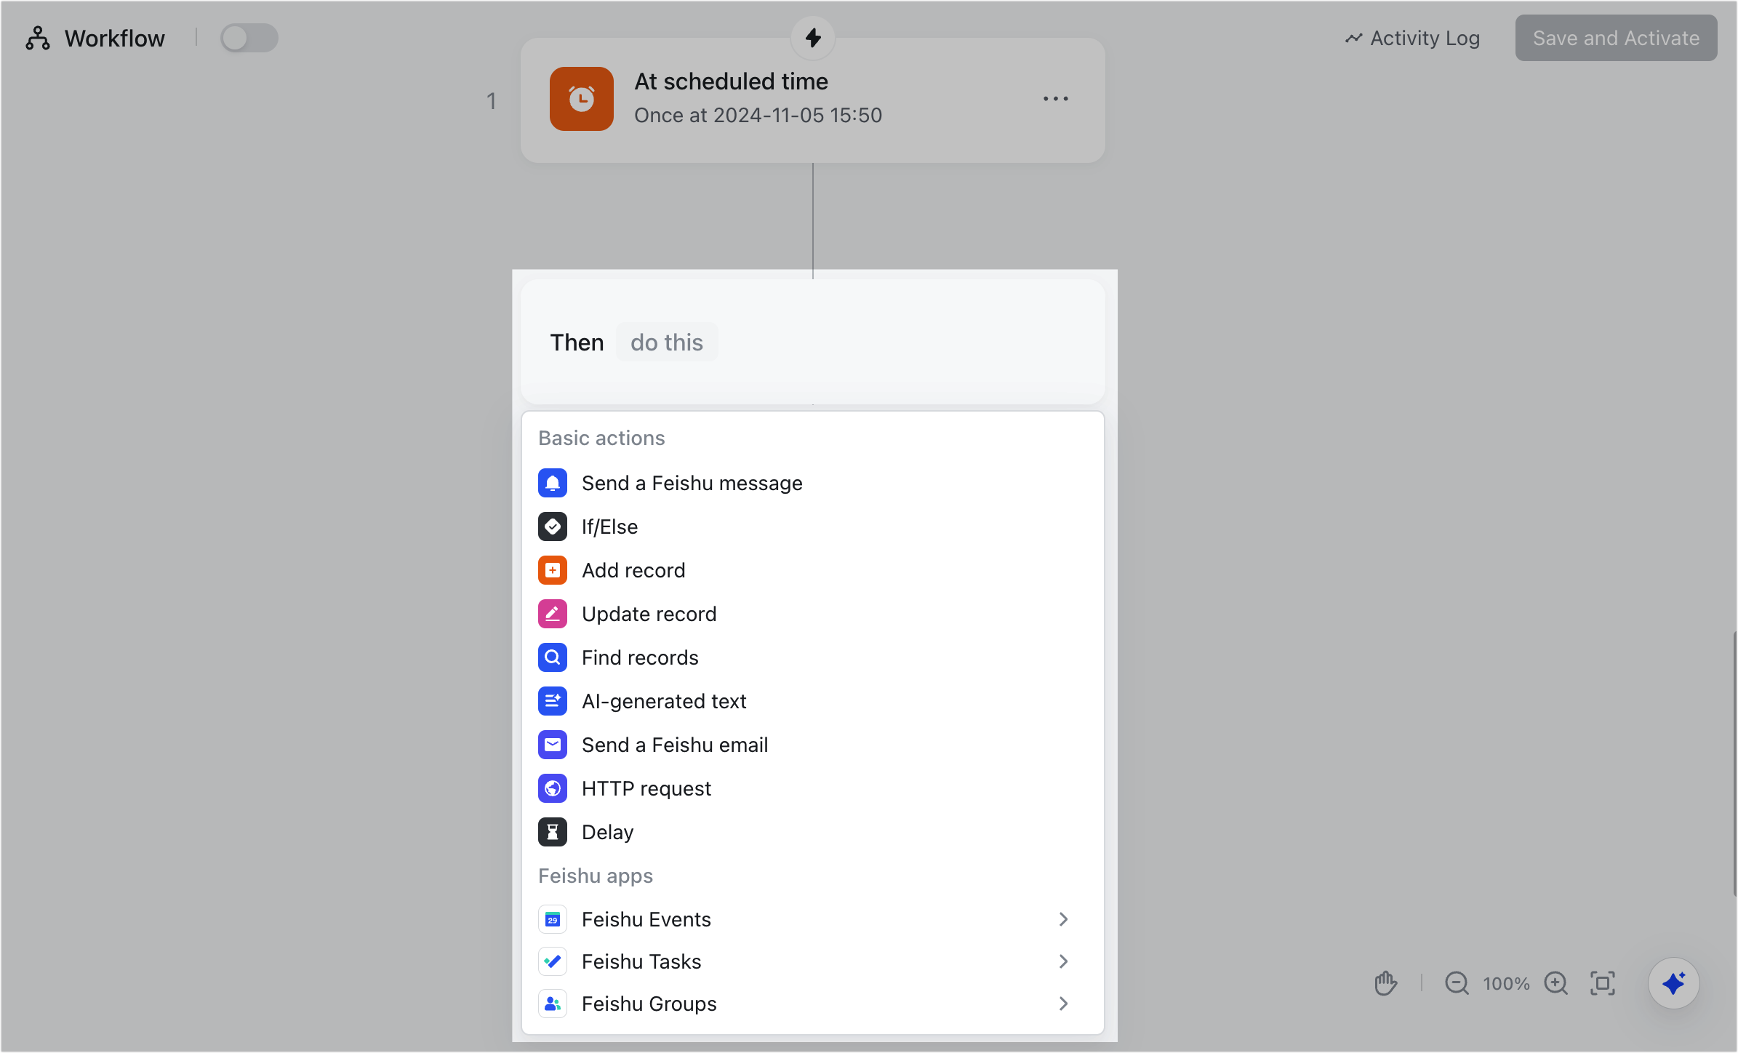Viewport: 1738px width, 1053px height.
Task: Toggle the workflow activation switch
Action: tap(249, 37)
